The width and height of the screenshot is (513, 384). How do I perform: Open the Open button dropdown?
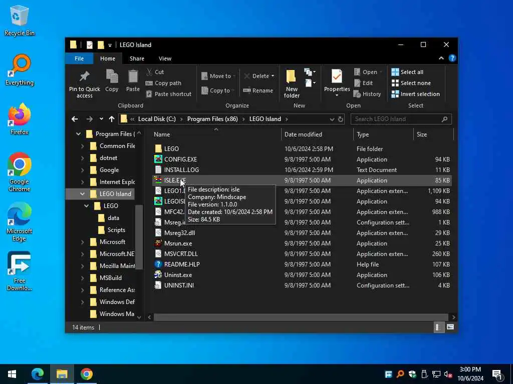point(381,72)
